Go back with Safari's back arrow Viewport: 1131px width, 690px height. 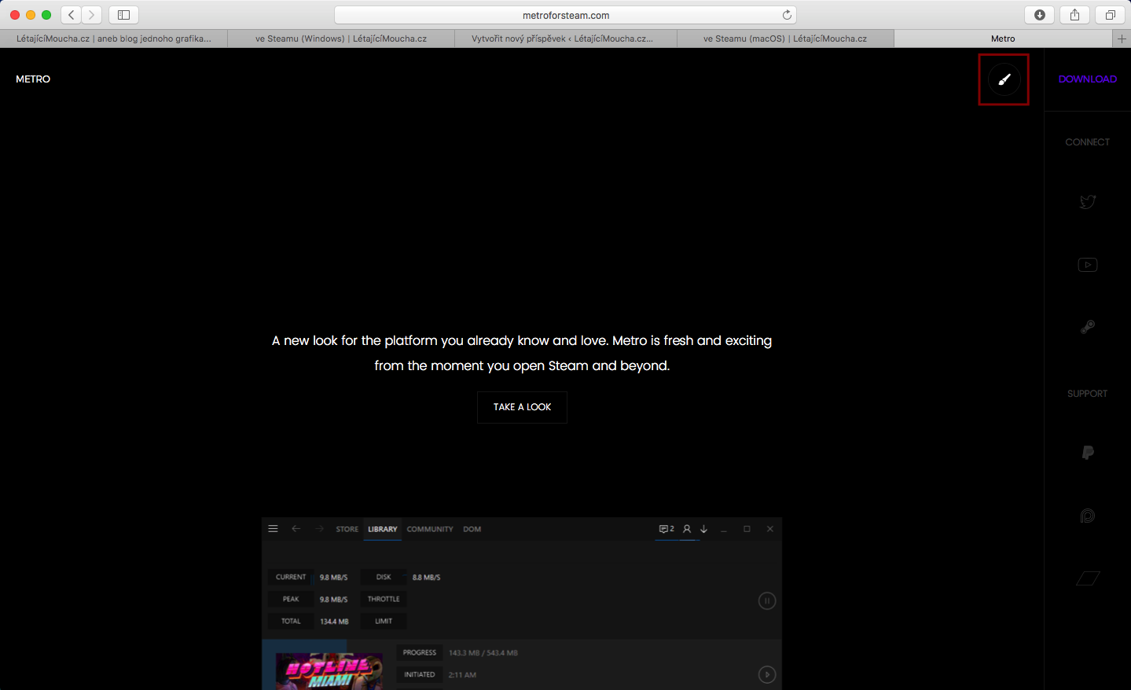[72, 15]
